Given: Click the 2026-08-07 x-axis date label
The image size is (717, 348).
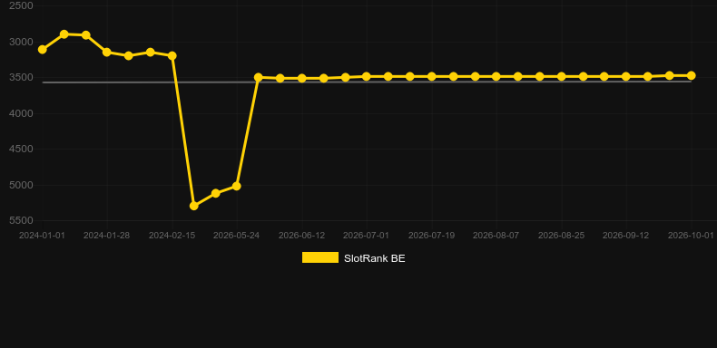Looking at the screenshot, I should (496, 236).
